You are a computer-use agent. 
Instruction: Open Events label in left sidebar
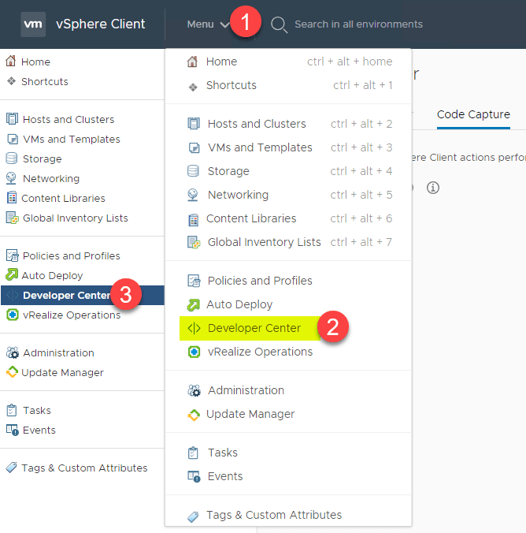pos(39,430)
